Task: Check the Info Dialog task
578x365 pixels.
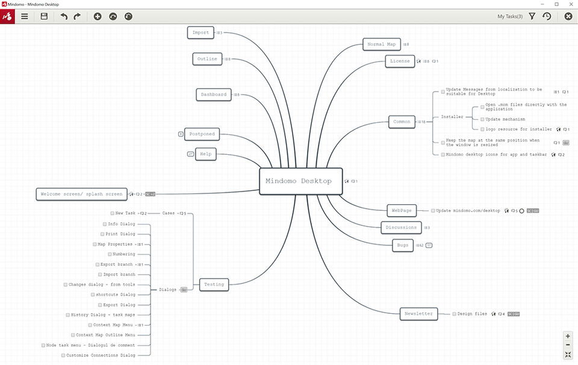Action: (105, 224)
